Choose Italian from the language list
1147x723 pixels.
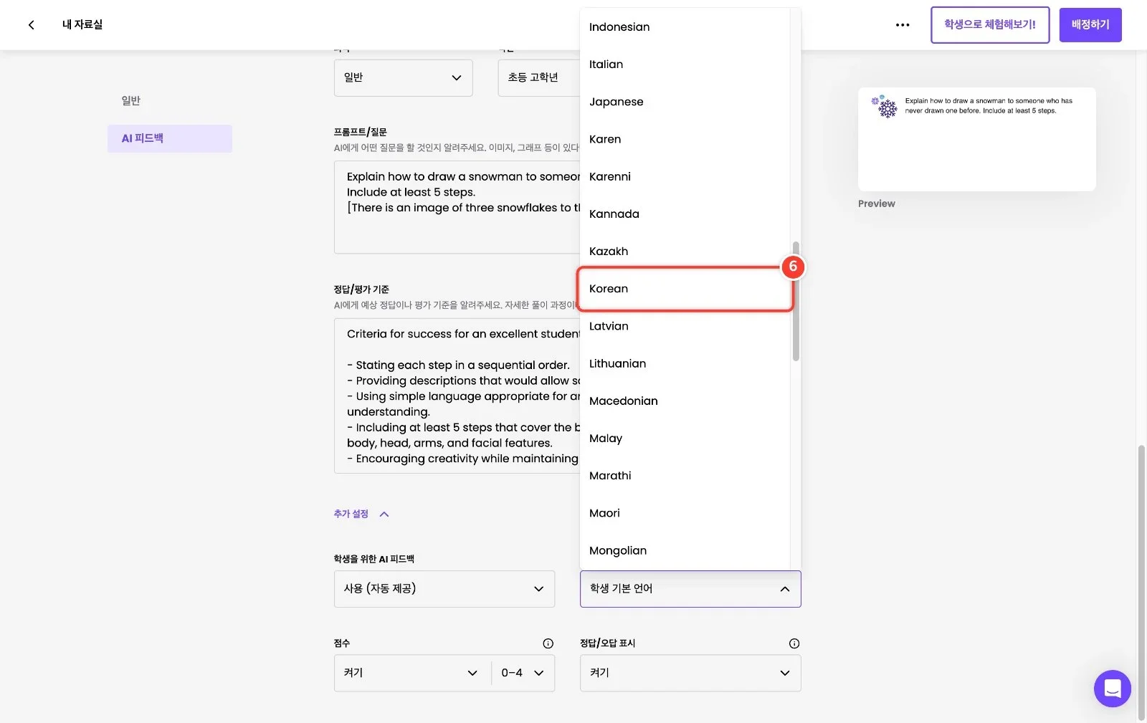(x=685, y=64)
